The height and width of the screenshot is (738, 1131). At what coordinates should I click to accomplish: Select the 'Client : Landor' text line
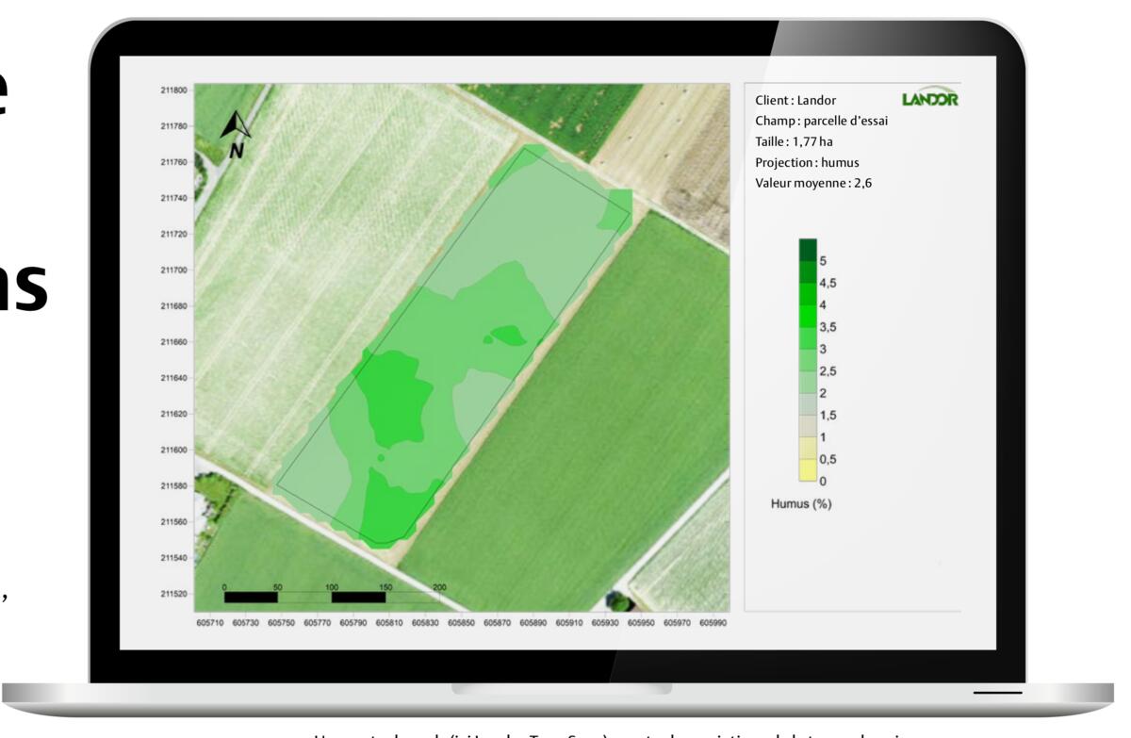pyautogui.click(x=795, y=100)
